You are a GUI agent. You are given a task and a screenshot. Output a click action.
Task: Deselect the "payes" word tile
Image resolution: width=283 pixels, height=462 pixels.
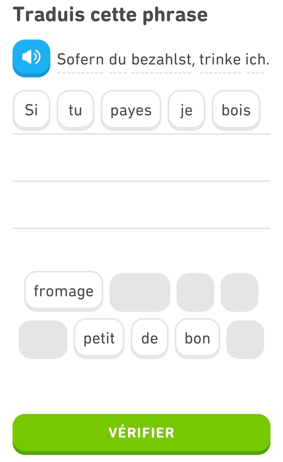[x=131, y=110]
